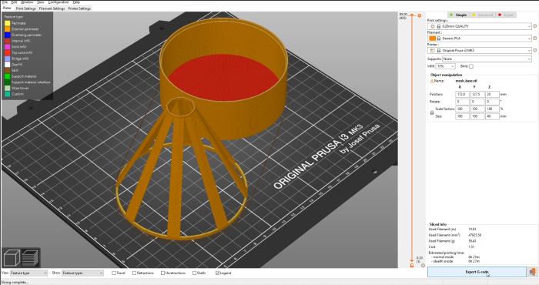Click the Rotate X input field
This screenshot has height=285, width=539.
(462, 102)
